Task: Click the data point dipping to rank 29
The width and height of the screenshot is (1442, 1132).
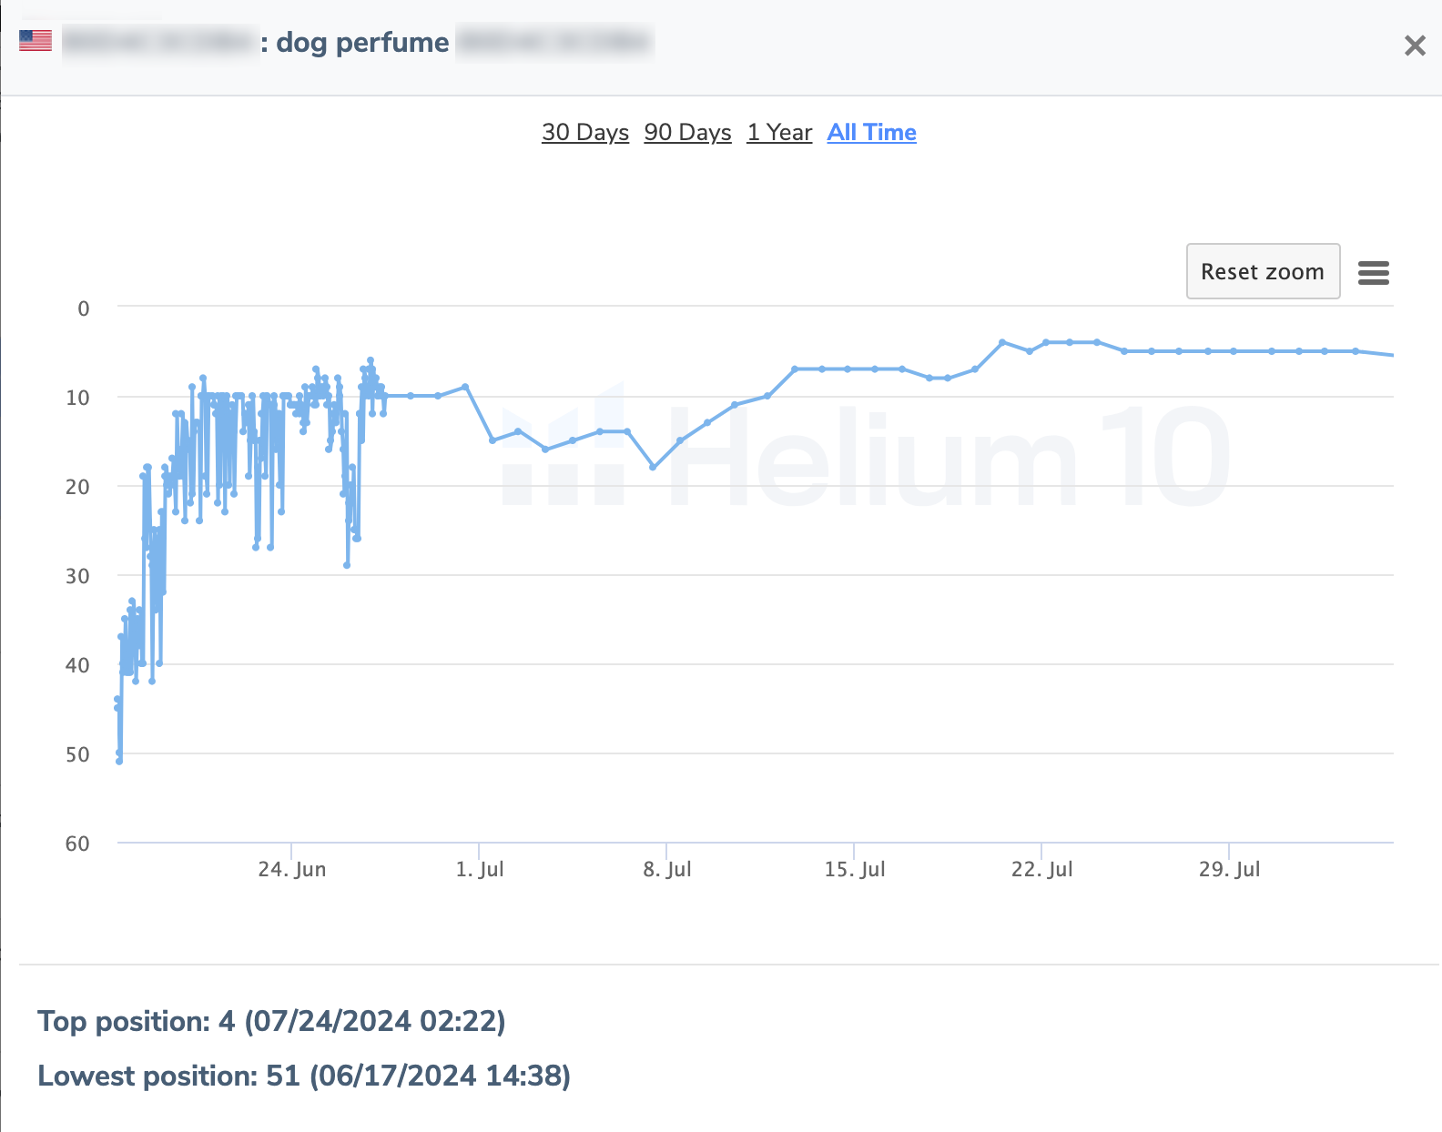Action: click(x=347, y=565)
